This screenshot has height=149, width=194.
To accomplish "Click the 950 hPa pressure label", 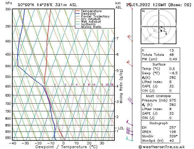I will point(9,138).
